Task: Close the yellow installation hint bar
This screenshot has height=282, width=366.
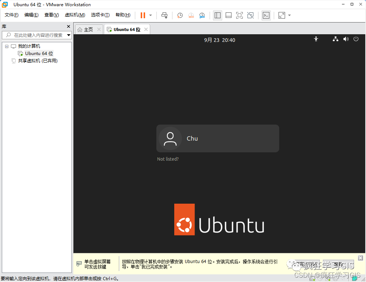Action: (361, 258)
